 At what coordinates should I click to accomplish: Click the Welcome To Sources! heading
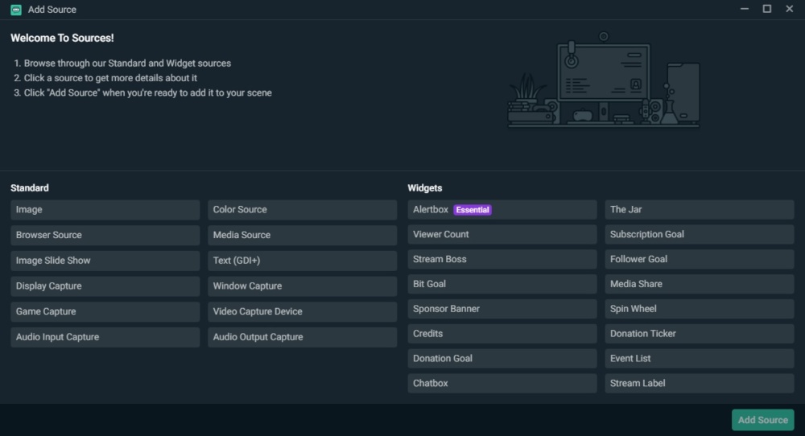(x=62, y=38)
